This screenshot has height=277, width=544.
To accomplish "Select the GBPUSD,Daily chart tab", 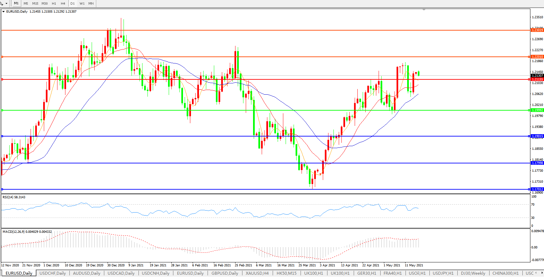I will pyautogui.click(x=225, y=273).
